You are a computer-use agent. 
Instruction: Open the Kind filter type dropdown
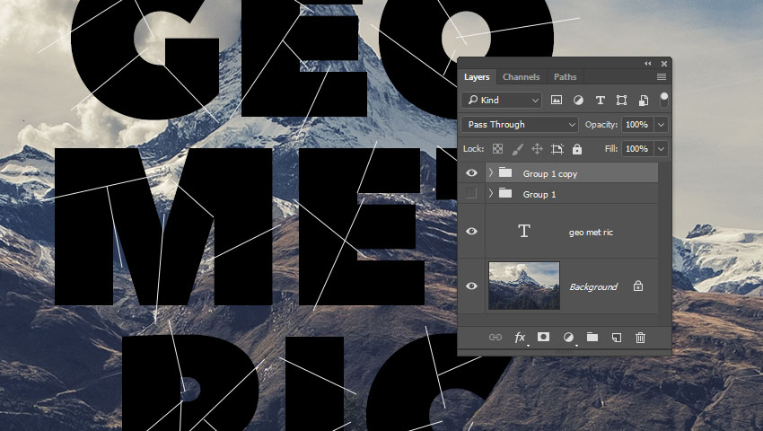pos(503,101)
